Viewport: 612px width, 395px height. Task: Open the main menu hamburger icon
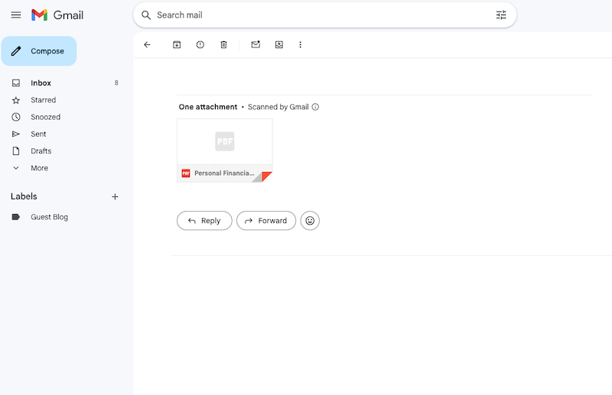click(x=16, y=15)
